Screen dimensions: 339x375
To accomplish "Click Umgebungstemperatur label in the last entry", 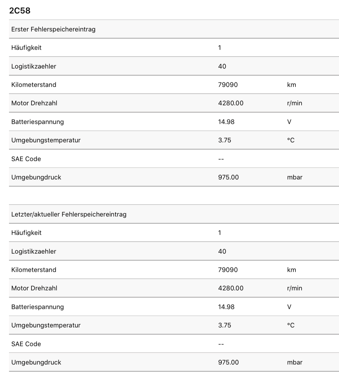I will [46, 325].
